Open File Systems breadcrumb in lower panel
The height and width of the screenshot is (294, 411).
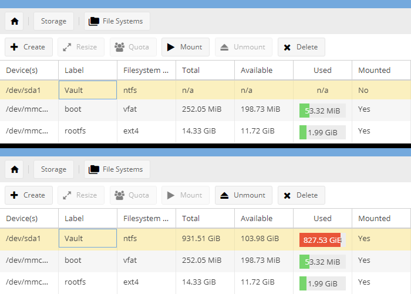click(x=117, y=169)
